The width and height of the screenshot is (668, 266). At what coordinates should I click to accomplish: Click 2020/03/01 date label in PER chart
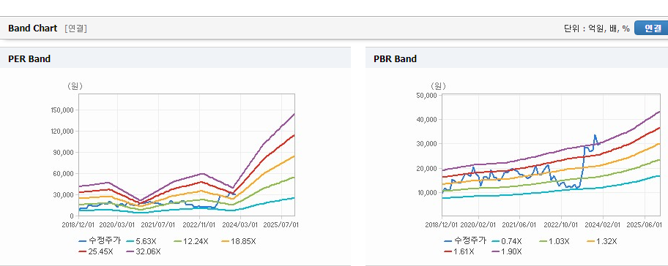[x=118, y=224]
